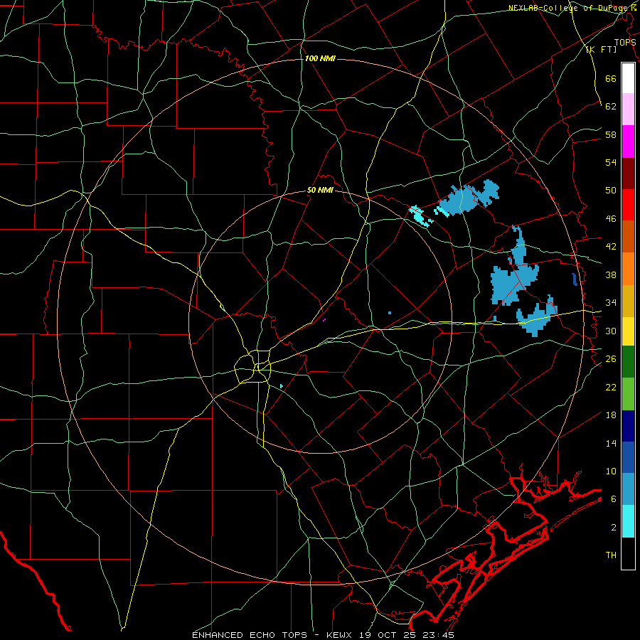Click the '[K FT]' units label
This screenshot has width=640, height=640.
(x=601, y=49)
